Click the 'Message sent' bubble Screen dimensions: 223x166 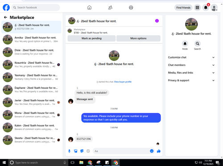click(x=85, y=100)
